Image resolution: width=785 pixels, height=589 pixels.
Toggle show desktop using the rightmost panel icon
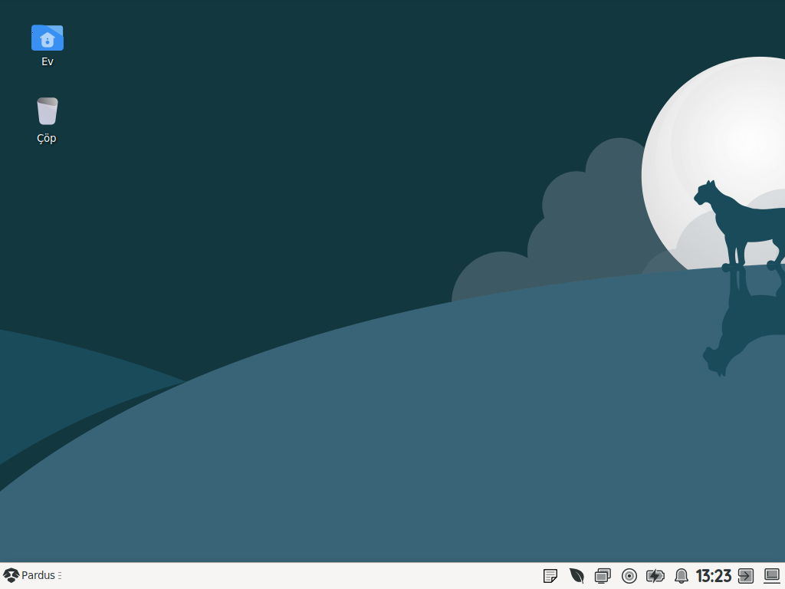coord(771,576)
